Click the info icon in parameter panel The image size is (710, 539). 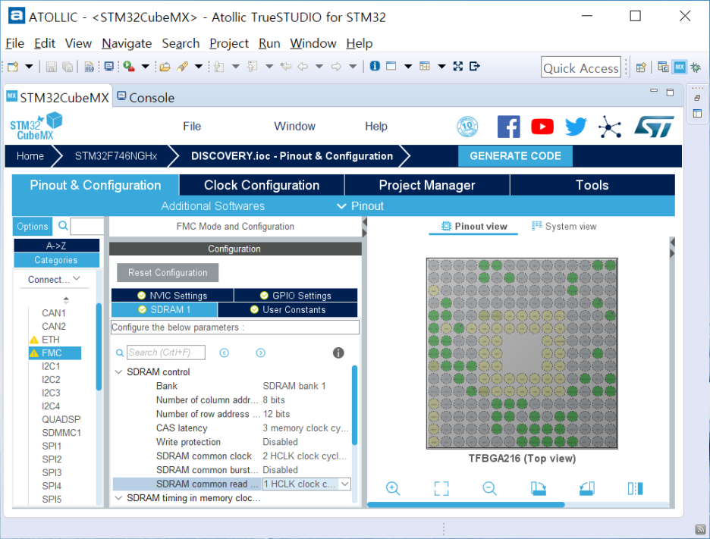pyautogui.click(x=338, y=353)
